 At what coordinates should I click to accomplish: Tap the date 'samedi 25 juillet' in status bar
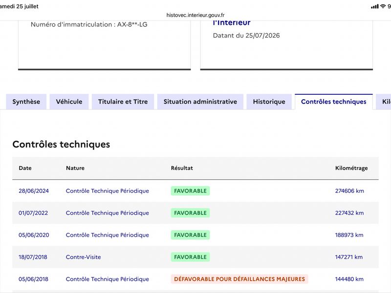coord(19,6)
